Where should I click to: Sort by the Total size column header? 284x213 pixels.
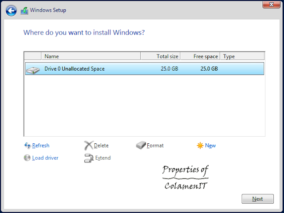click(161, 56)
